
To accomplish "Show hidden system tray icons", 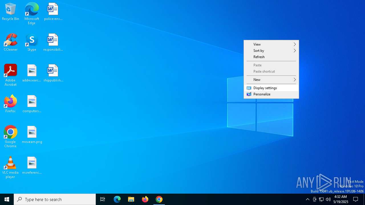I will click(308, 199).
